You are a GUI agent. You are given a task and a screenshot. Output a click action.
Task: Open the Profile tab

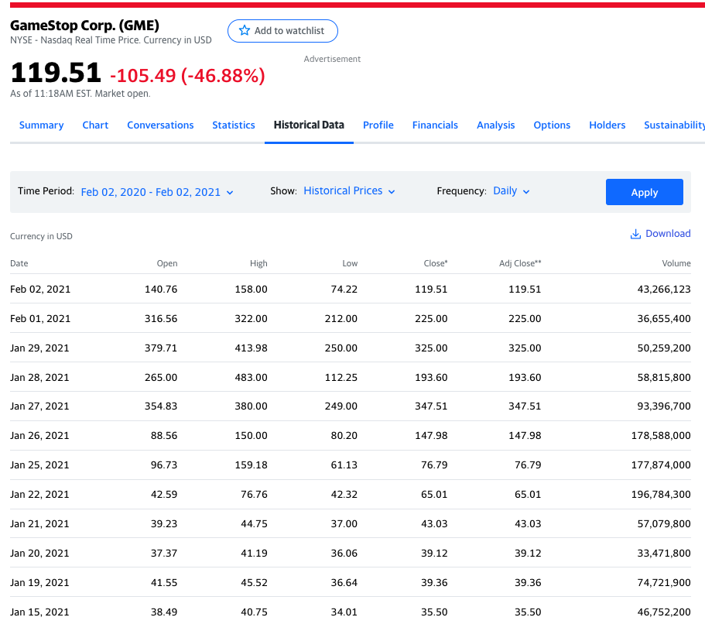(378, 125)
